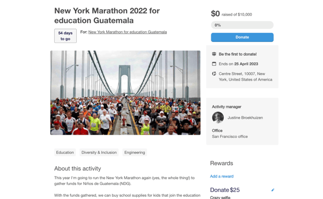Click the 54 days to go badge
The image size is (323, 199).
pyautogui.click(x=65, y=36)
